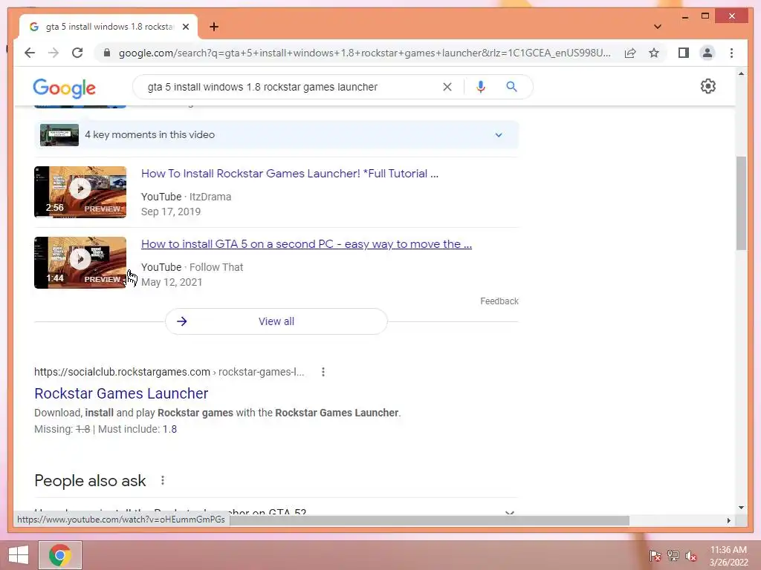Open Action Center flag tray icon
Viewport: 761px width, 570px height.
655,556
